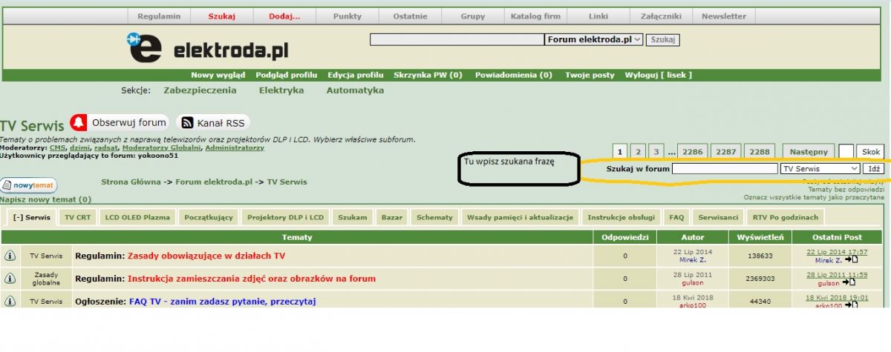Open Linki in the top menu
This screenshot has width=891, height=352.
[x=598, y=16]
